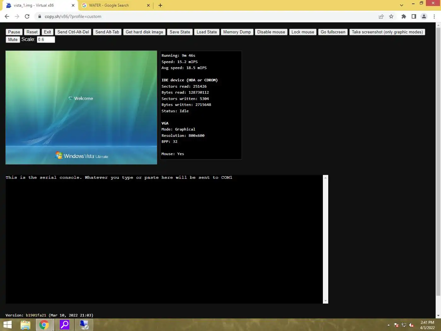Screen dimensions: 441x331
Task: Share this page icon
Action: (x=381, y=16)
